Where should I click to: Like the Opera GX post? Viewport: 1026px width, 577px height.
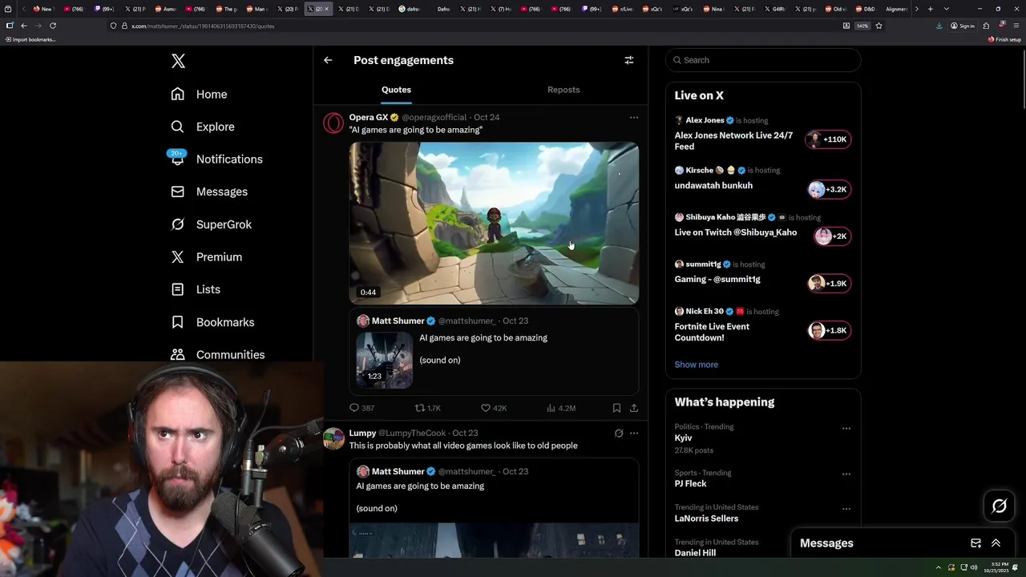point(493,408)
